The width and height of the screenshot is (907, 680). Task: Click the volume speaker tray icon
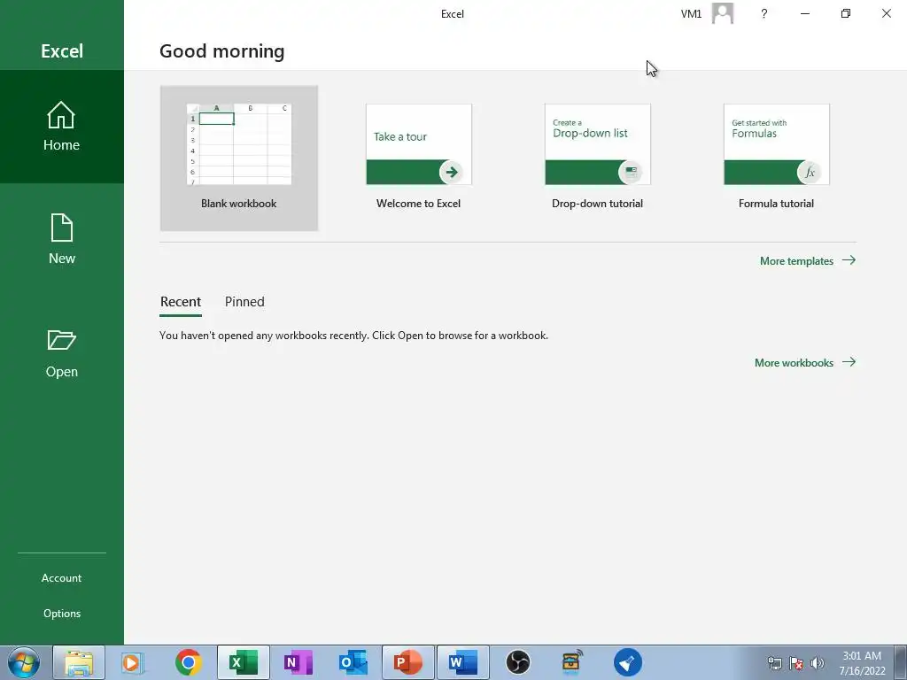point(818,663)
